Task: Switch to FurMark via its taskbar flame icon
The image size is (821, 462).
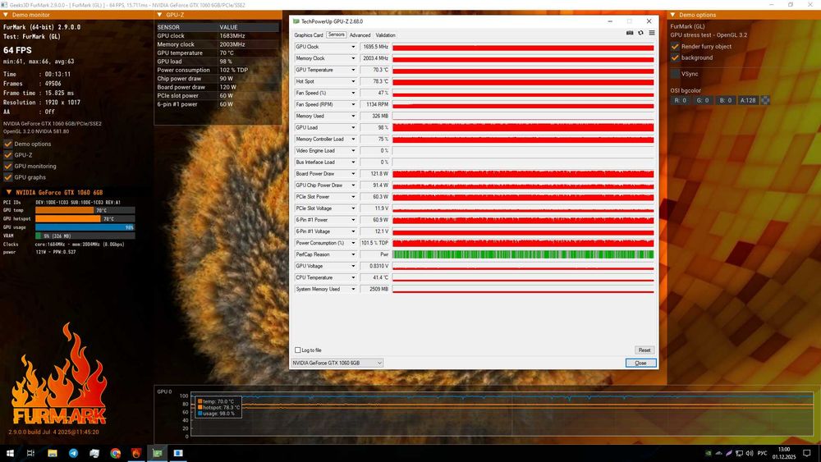Action: 136,453
